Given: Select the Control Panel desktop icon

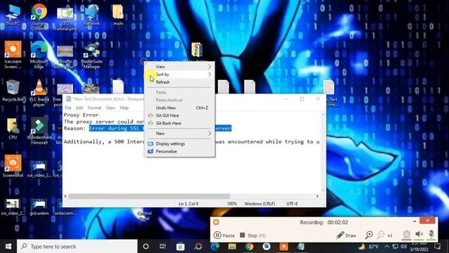Looking at the screenshot, I should click(145, 215).
